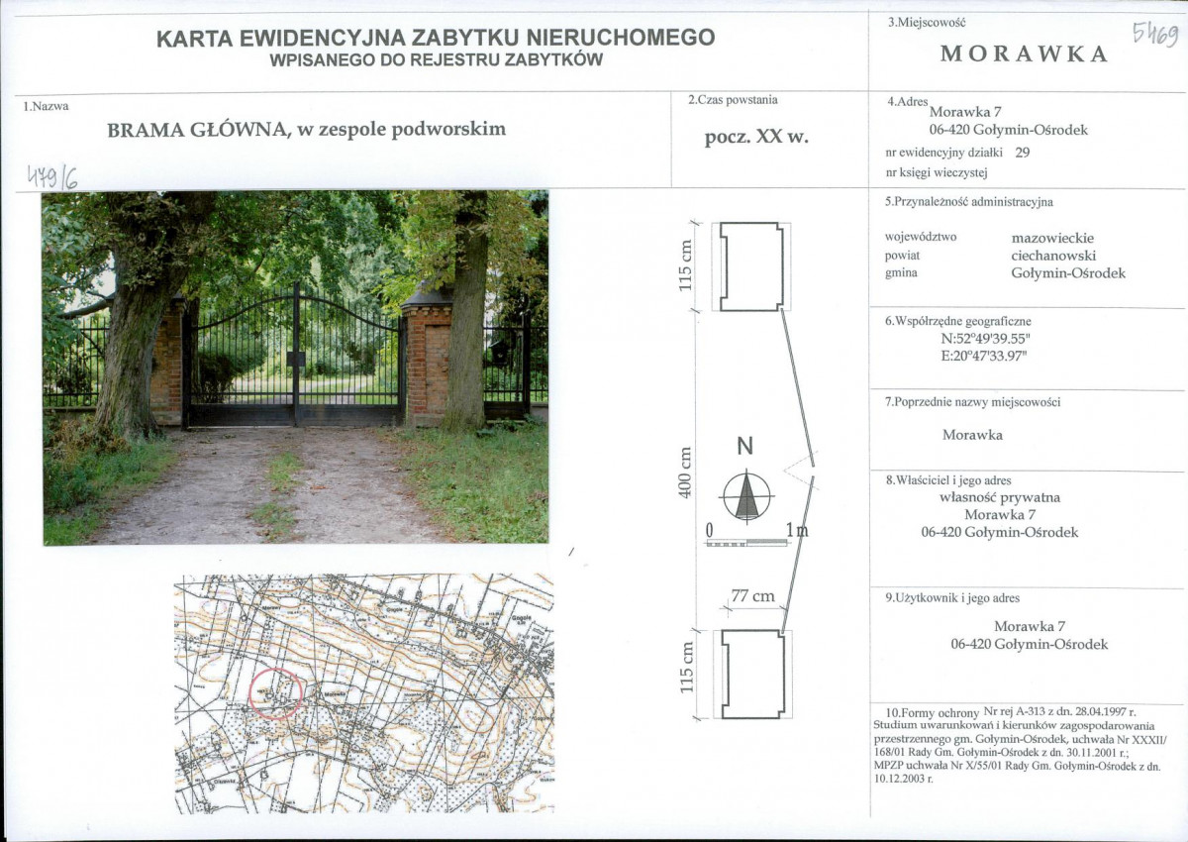
Task: Select the title KARTA EWIDENCYJNA ZABYTKU NIERUCHOMEGO
Action: pos(436,38)
